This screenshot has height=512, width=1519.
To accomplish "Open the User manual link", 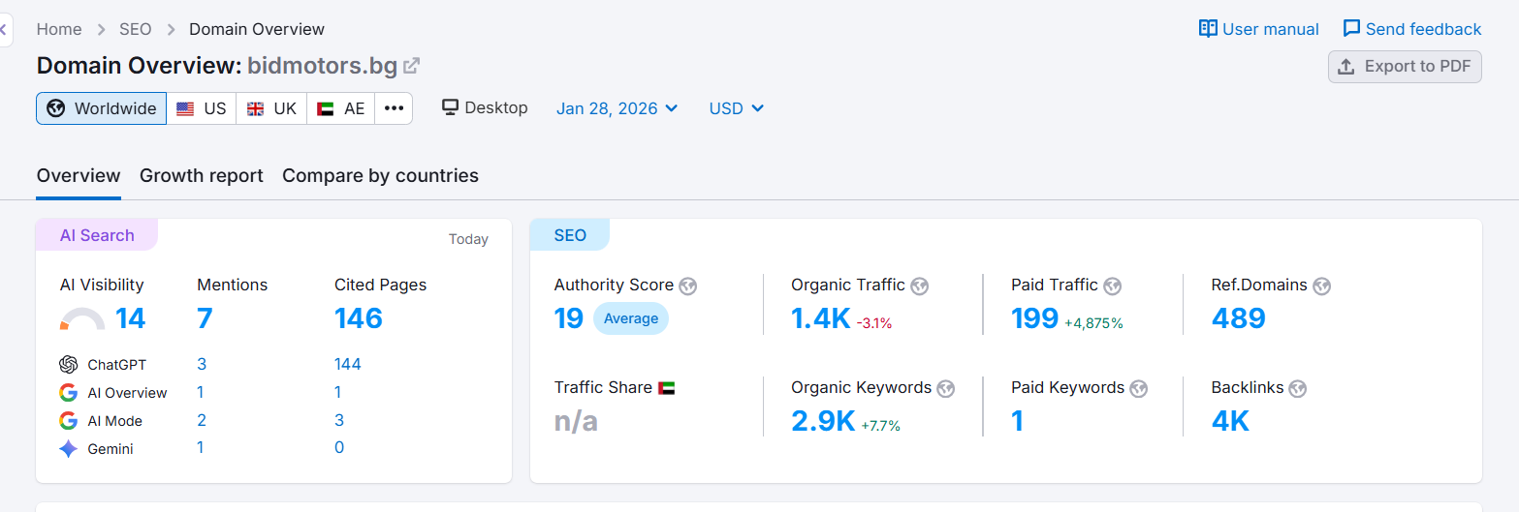I will [1259, 29].
